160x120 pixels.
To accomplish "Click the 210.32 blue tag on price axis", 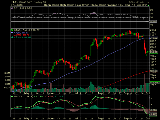I will coord(153,38).
